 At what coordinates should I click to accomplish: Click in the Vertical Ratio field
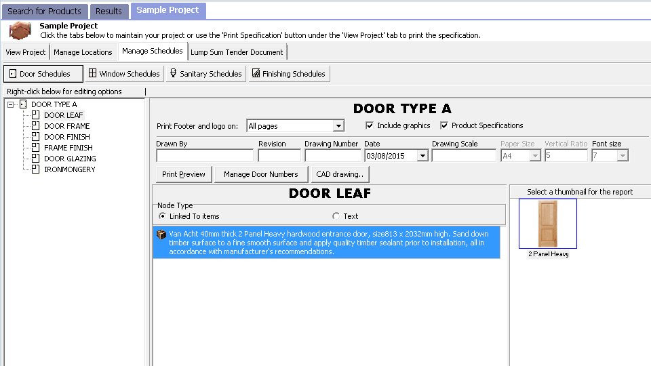[566, 156]
